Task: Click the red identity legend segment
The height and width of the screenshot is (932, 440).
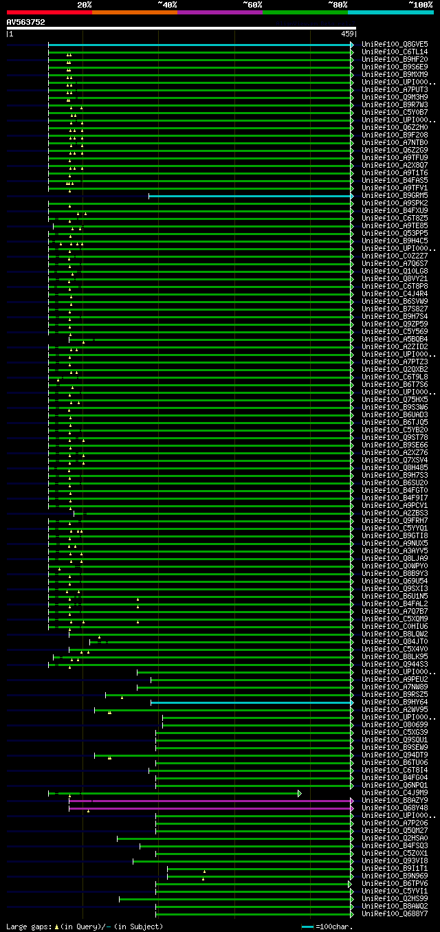Action: tap(49, 12)
